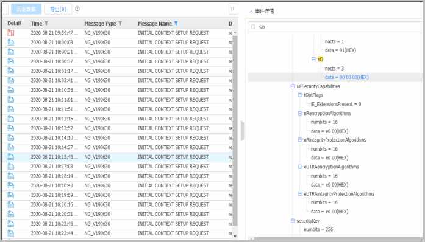Click the scrollbar down arrow in the message list
The height and width of the screenshot is (242, 425).
pyautogui.click(x=235, y=236)
